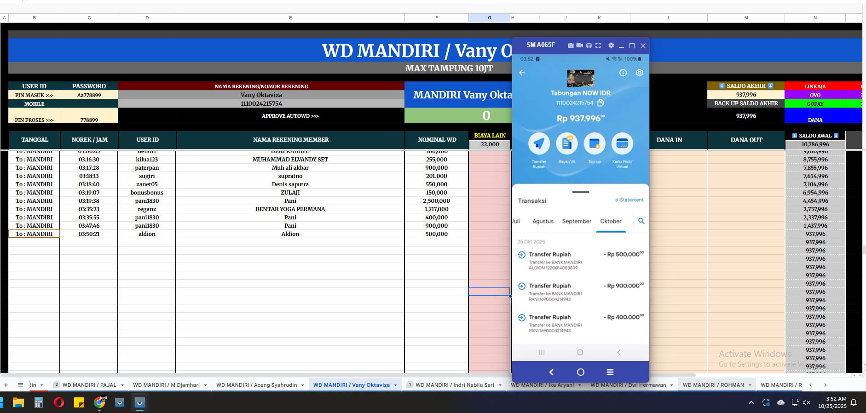Open the taskbar clock showing 3:52 AM

[x=832, y=402]
